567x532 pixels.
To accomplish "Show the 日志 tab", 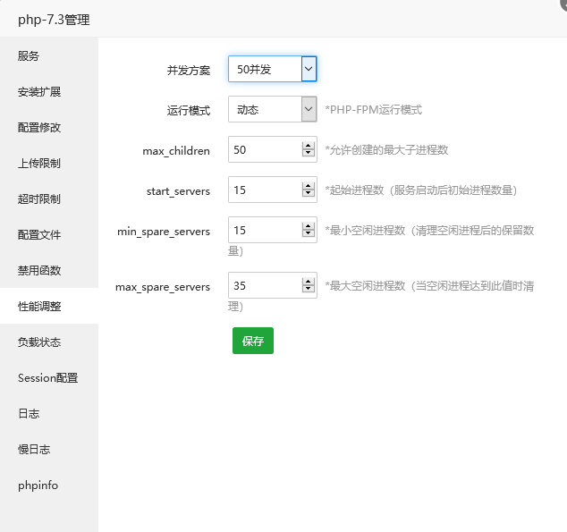I will point(49,414).
